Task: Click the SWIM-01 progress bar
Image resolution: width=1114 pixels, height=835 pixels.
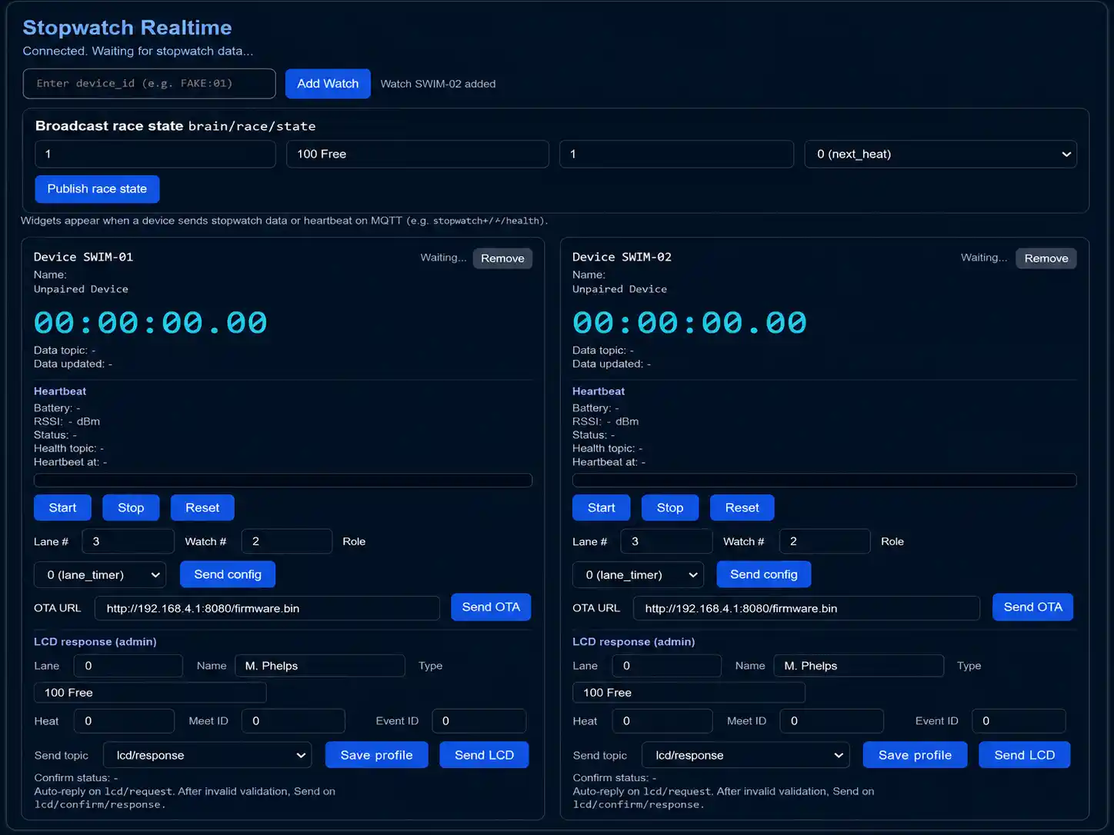Action: [x=283, y=481]
